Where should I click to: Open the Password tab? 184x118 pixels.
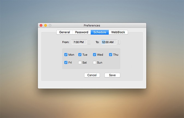tap(82, 32)
